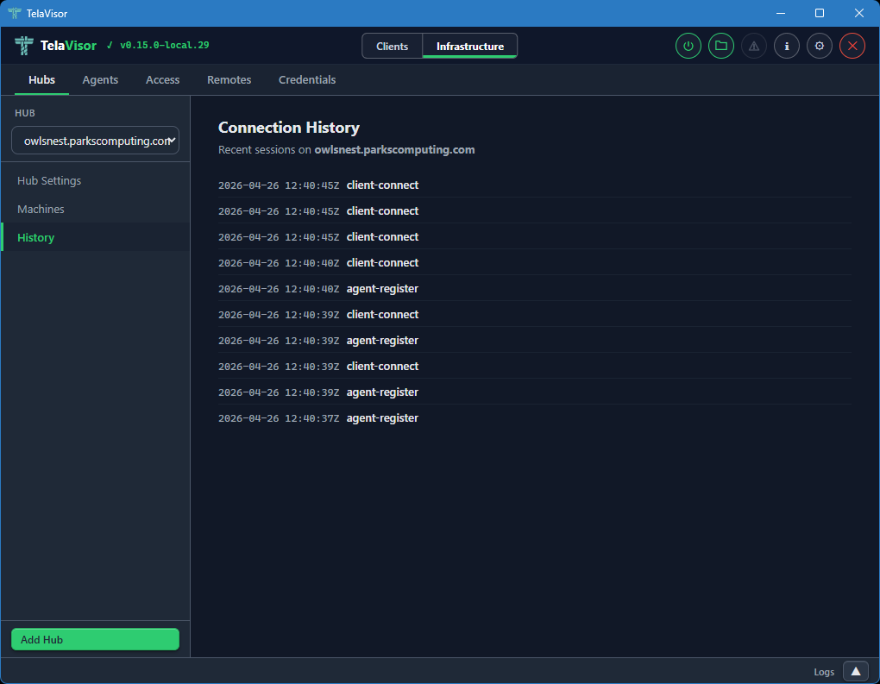Select the 12:40:40Z client-connect entry
This screenshot has height=684, width=880.
pos(534,262)
